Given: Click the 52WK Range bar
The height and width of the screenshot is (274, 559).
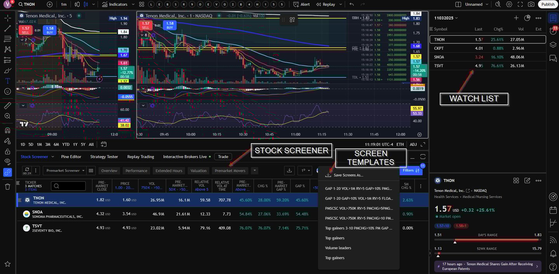Looking at the screenshot, I should pos(488,254).
